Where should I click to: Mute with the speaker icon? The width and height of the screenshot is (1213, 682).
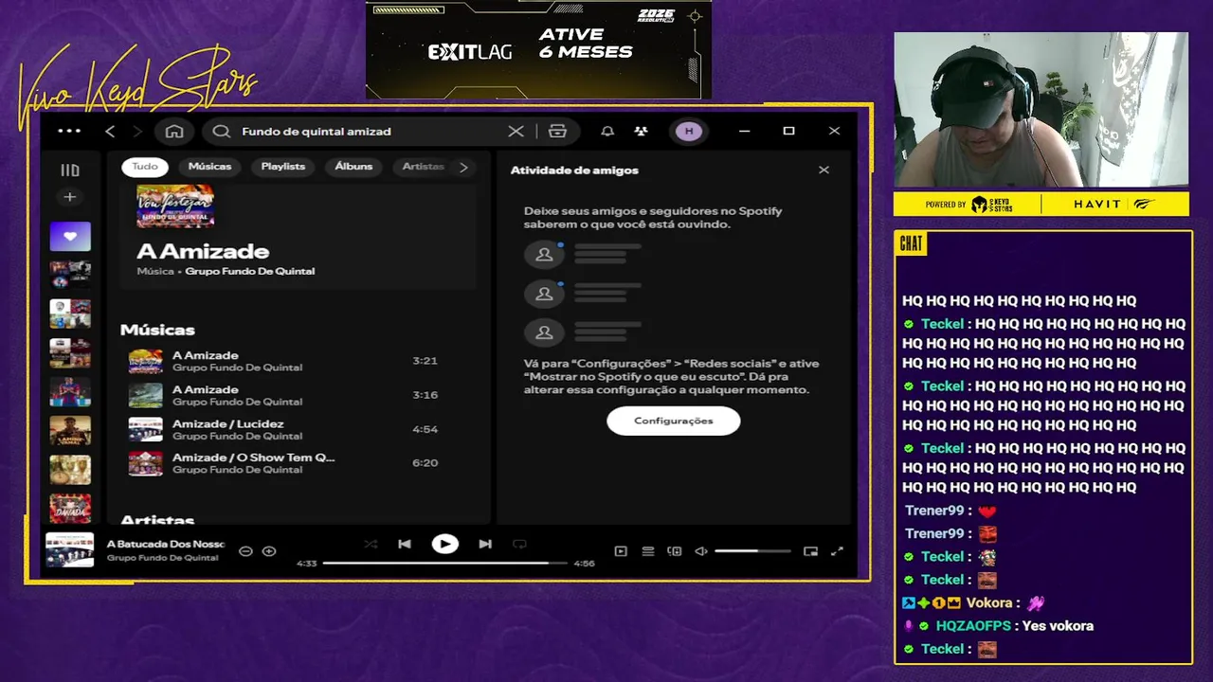[701, 551]
